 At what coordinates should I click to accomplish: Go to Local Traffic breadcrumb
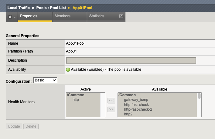(19, 8)
